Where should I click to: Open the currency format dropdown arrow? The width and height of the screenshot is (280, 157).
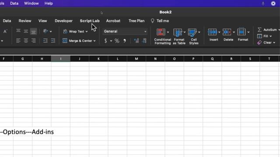point(111,41)
